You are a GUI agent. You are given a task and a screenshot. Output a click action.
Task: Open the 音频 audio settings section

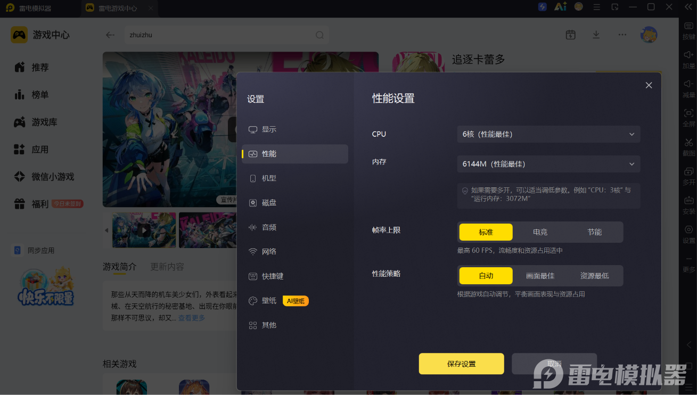(295, 227)
